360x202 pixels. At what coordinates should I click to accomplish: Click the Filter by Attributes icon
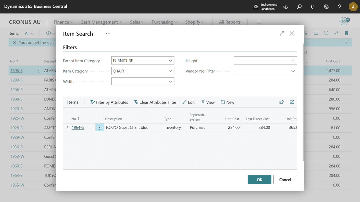point(92,102)
